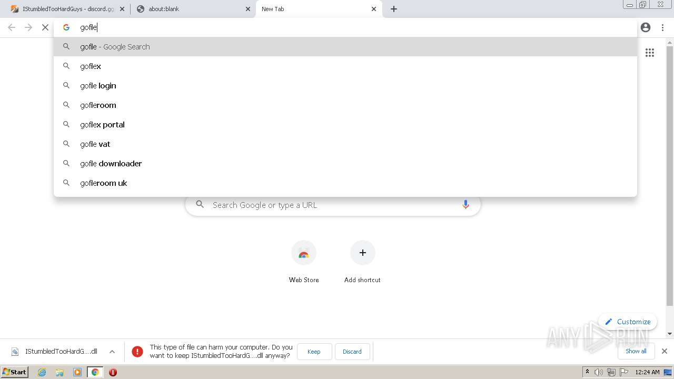
Task: Click the 'Search Google or type a URL' box
Action: click(x=333, y=205)
